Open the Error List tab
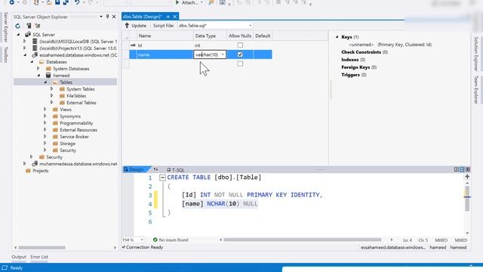This screenshot has width=483, height=272. click(x=39, y=257)
